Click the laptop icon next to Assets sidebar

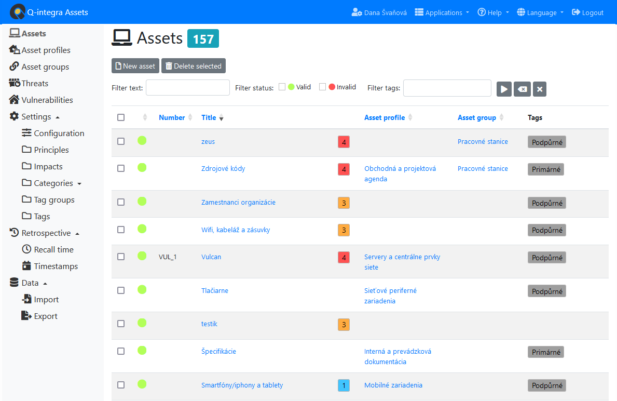coord(15,33)
